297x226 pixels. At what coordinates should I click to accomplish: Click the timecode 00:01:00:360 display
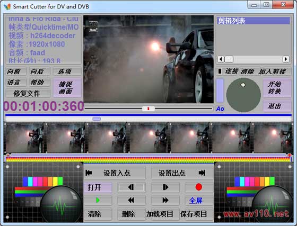coord(43,106)
